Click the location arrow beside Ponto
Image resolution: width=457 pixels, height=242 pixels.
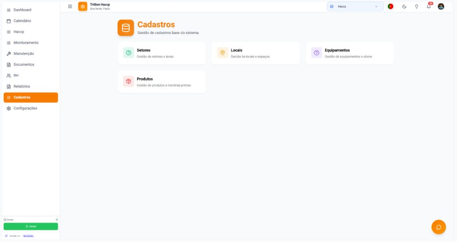pos(57,220)
